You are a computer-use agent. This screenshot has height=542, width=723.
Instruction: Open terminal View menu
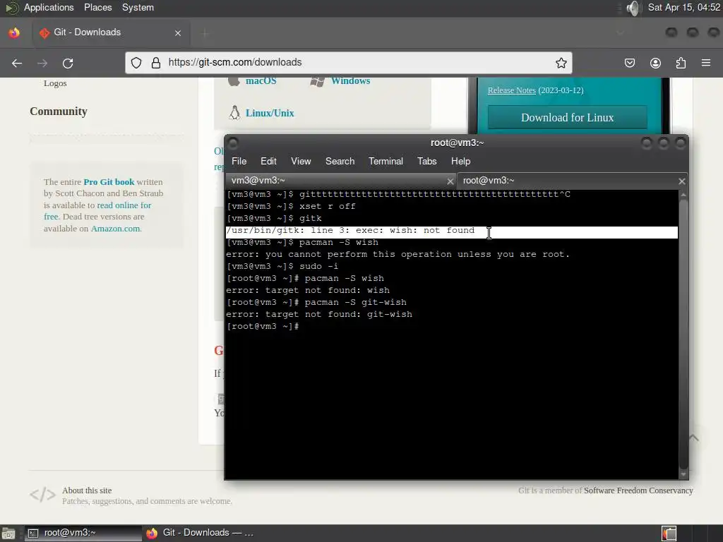click(301, 162)
